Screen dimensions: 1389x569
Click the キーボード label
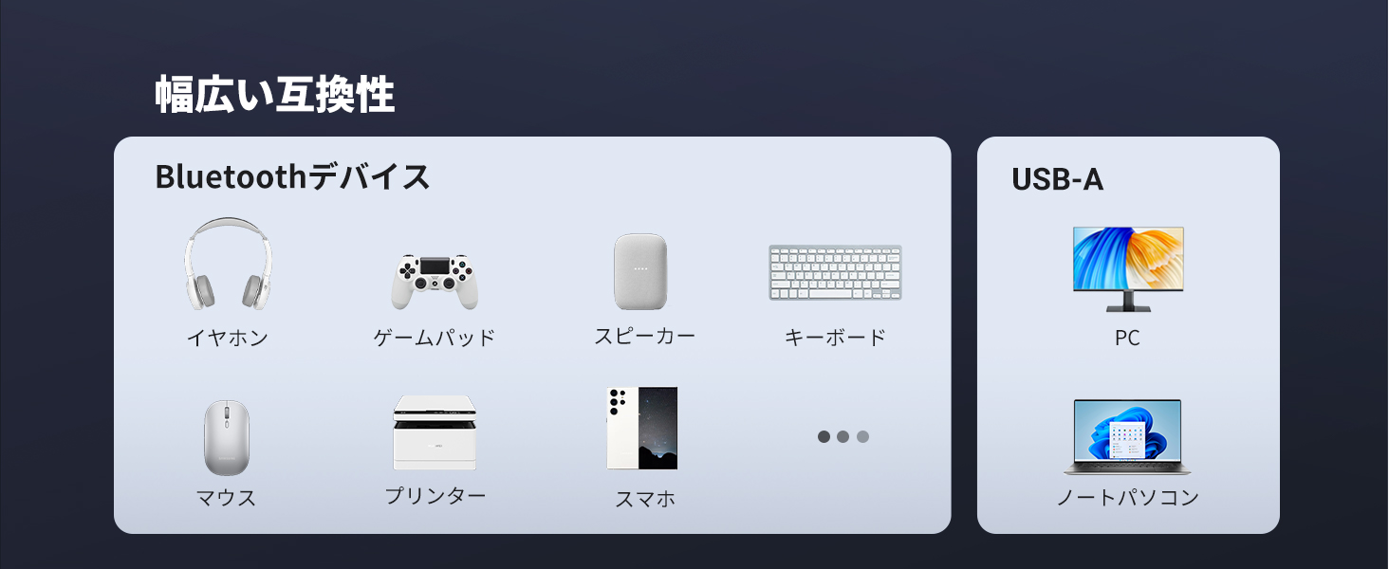tap(836, 337)
